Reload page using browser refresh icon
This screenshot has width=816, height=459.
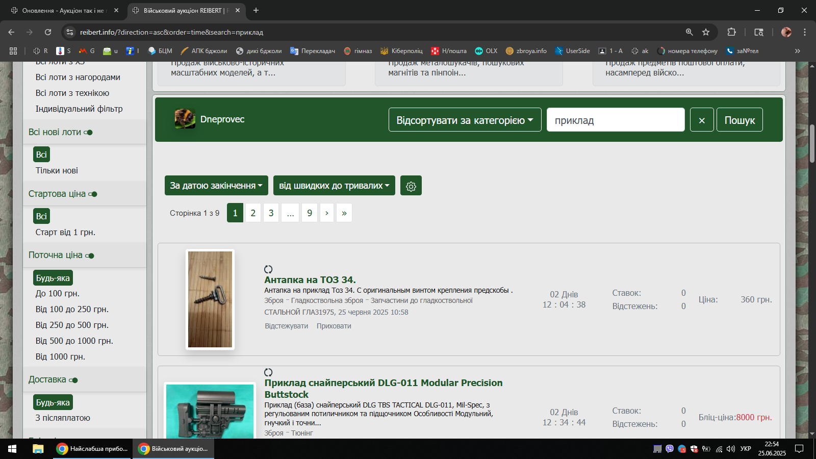[x=48, y=32]
